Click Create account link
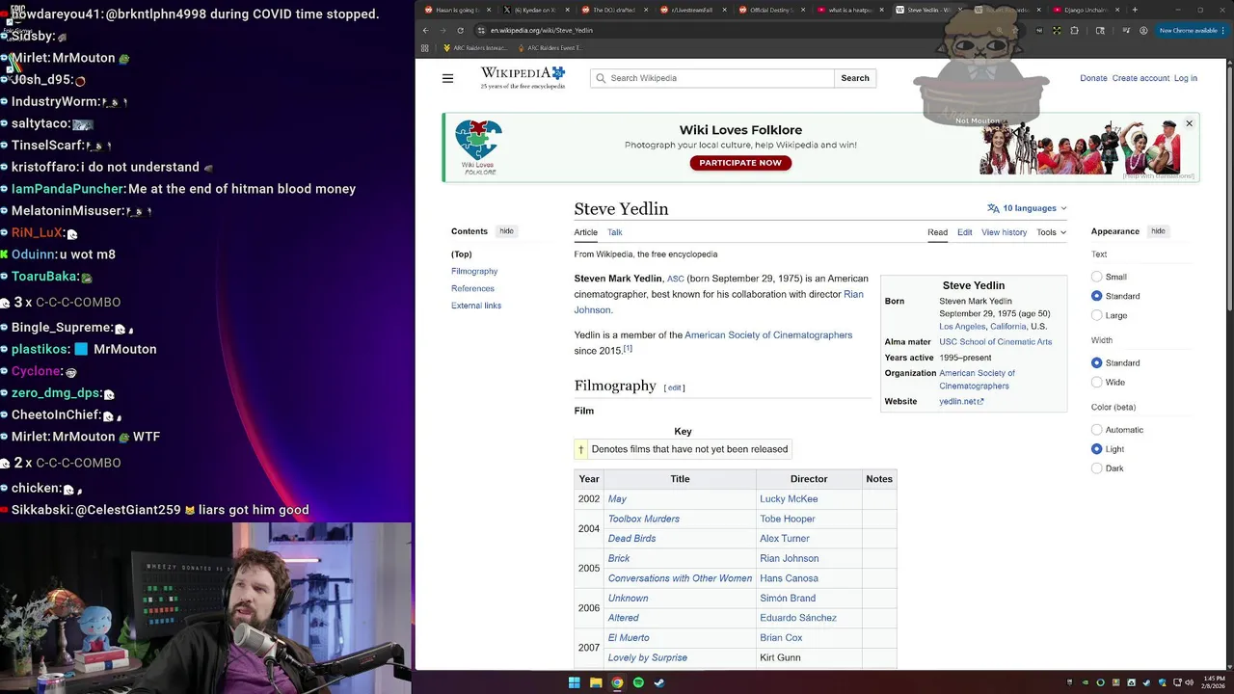 pos(1140,78)
